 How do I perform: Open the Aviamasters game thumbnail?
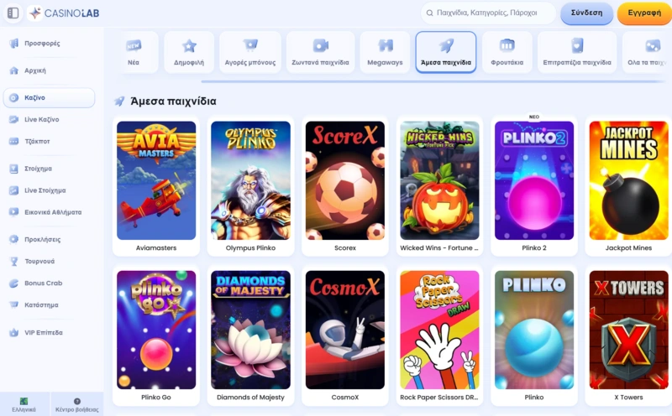click(156, 180)
